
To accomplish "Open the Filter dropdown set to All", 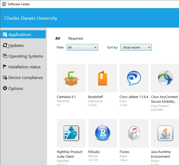I will point(82,47).
